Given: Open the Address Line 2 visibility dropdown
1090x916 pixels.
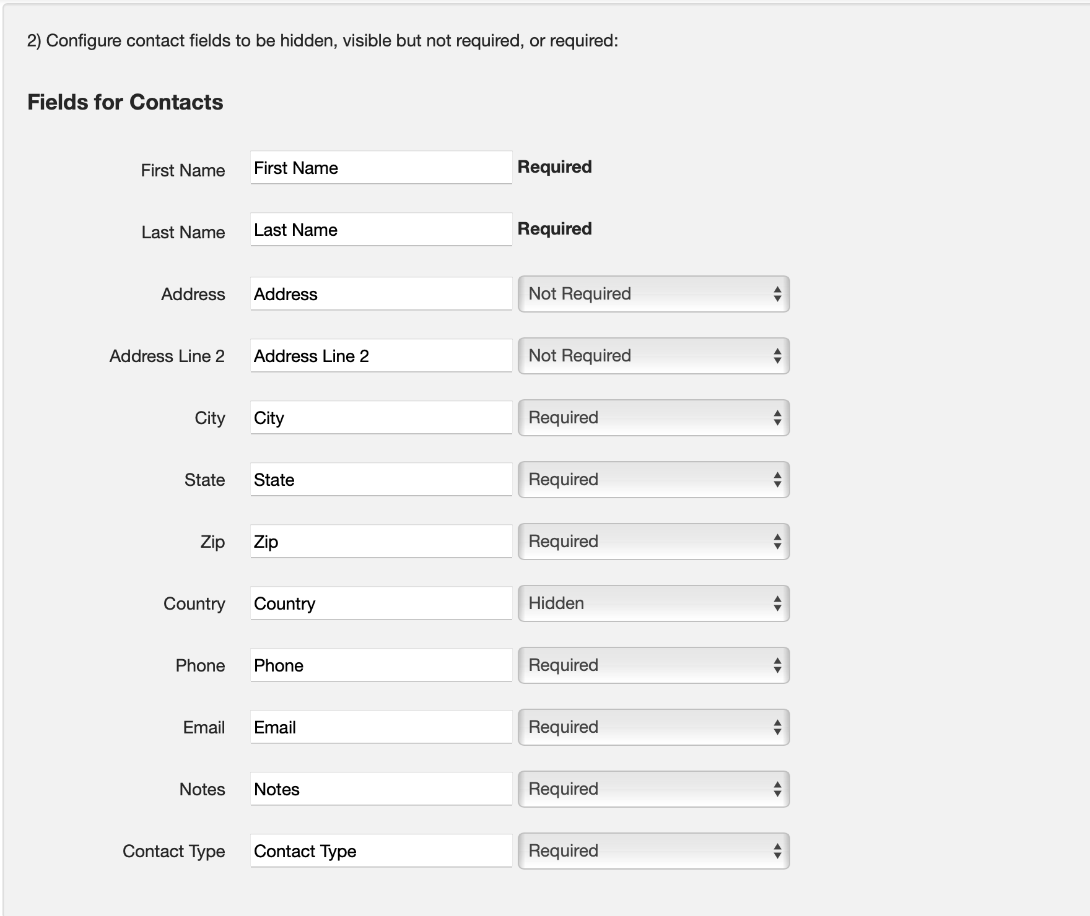Looking at the screenshot, I should [x=653, y=356].
